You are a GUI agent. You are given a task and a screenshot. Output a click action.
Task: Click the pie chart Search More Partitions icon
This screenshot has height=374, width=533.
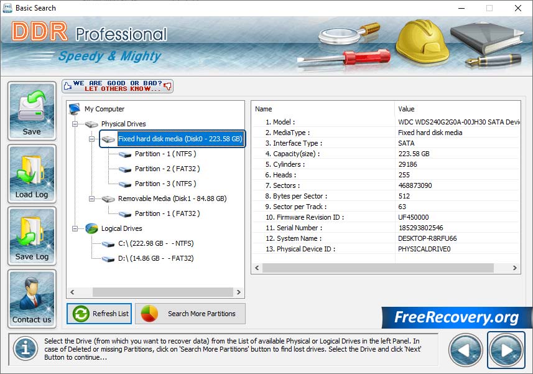(149, 314)
